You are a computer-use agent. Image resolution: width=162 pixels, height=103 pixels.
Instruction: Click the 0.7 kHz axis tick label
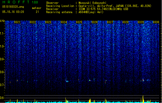point(2,85)
